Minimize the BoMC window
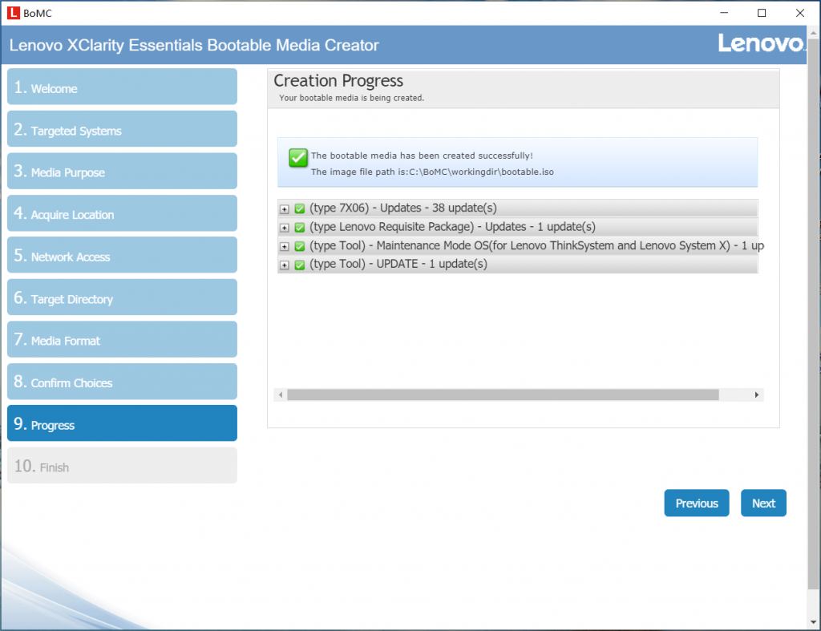 [x=724, y=13]
